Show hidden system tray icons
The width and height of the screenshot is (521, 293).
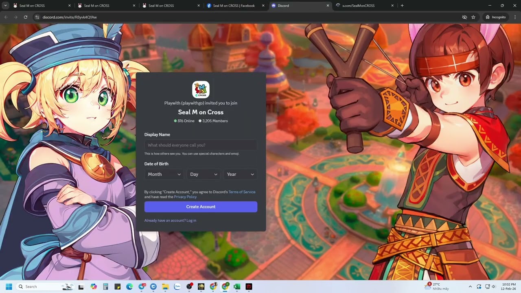click(x=470, y=286)
